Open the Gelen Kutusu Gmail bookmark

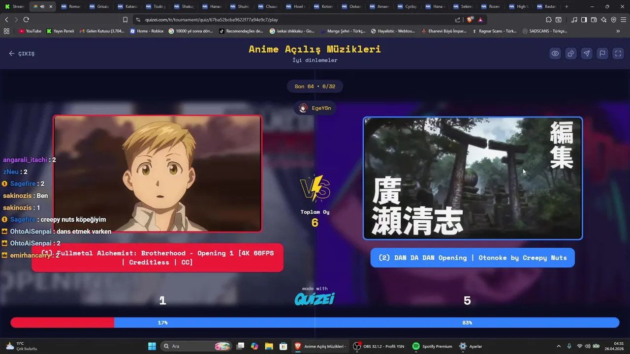click(x=102, y=31)
